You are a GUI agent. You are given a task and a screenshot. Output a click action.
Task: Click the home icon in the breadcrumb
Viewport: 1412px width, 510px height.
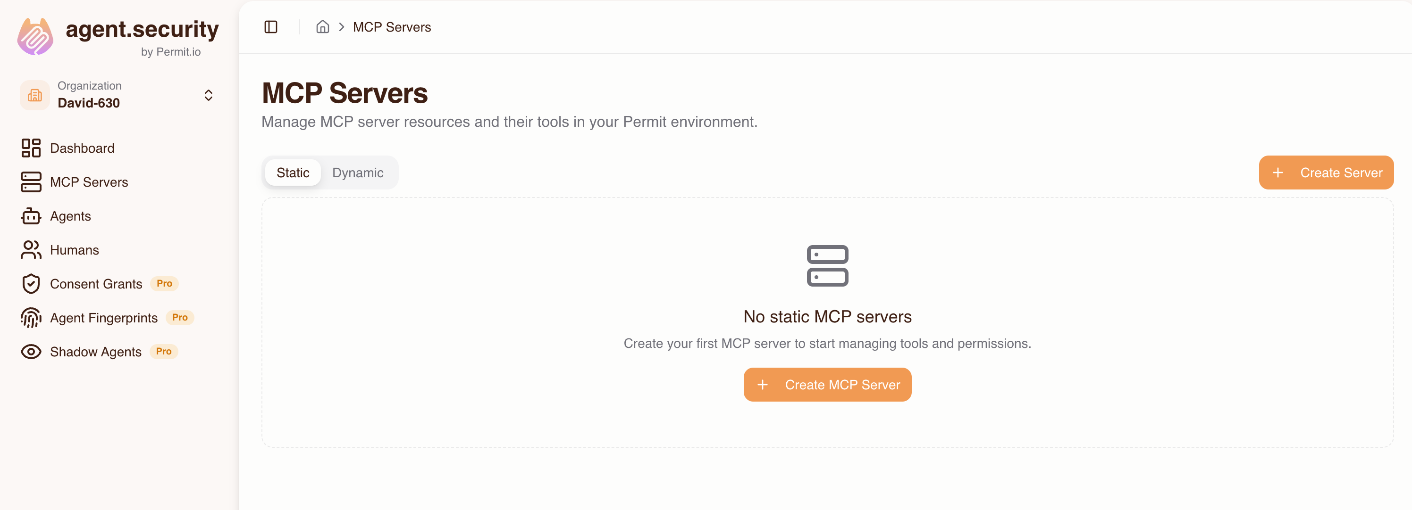pyautogui.click(x=322, y=26)
